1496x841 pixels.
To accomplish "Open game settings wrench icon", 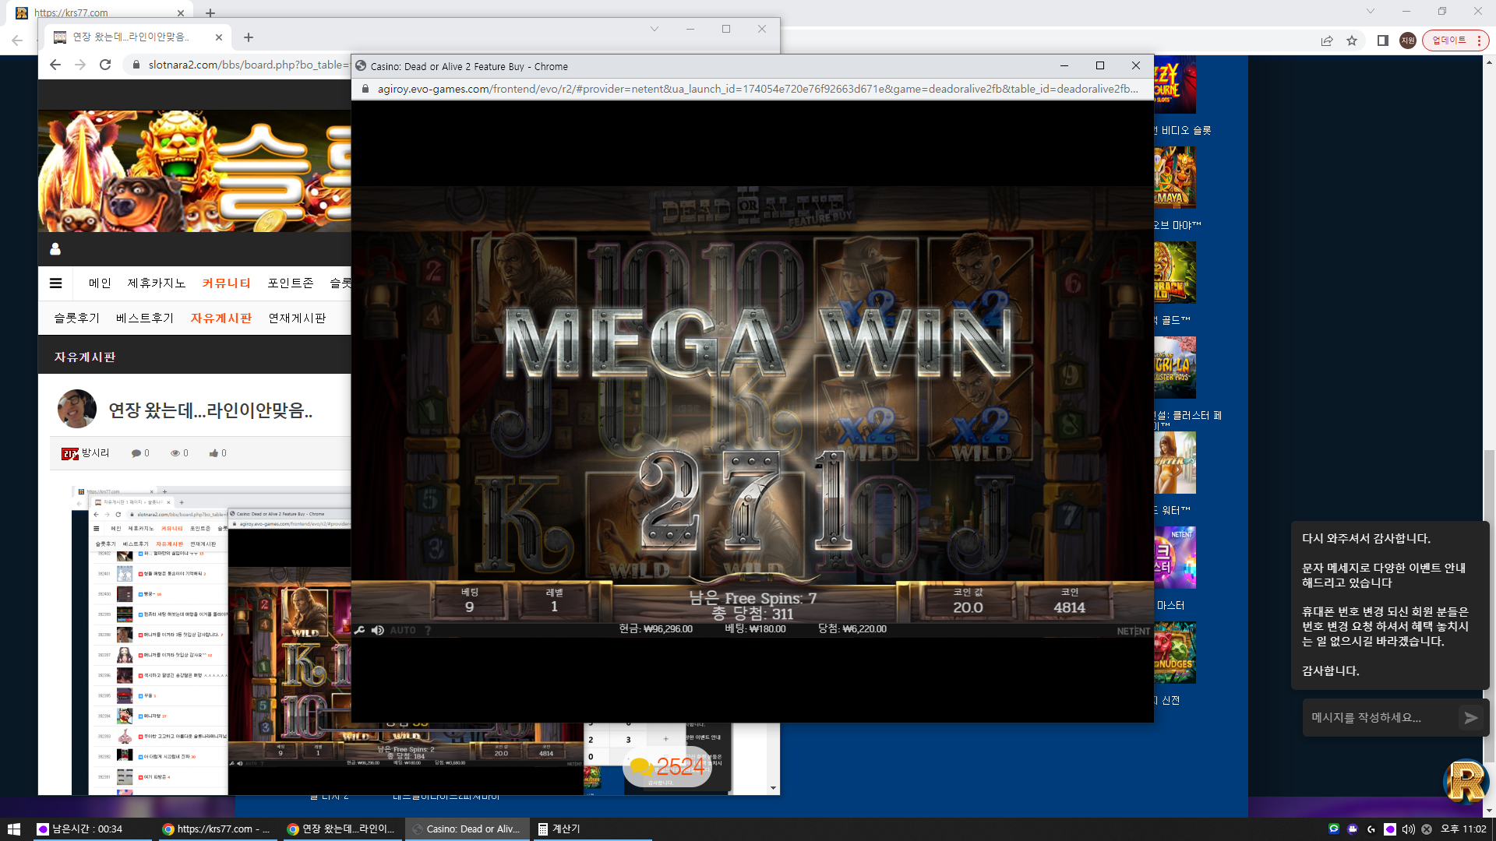I will [360, 630].
